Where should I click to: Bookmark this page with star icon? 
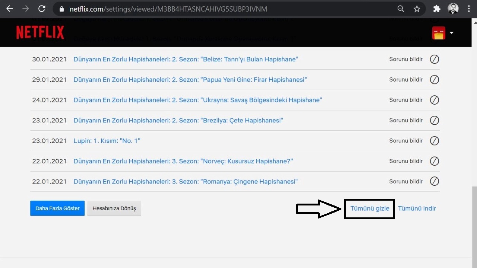pyautogui.click(x=417, y=9)
